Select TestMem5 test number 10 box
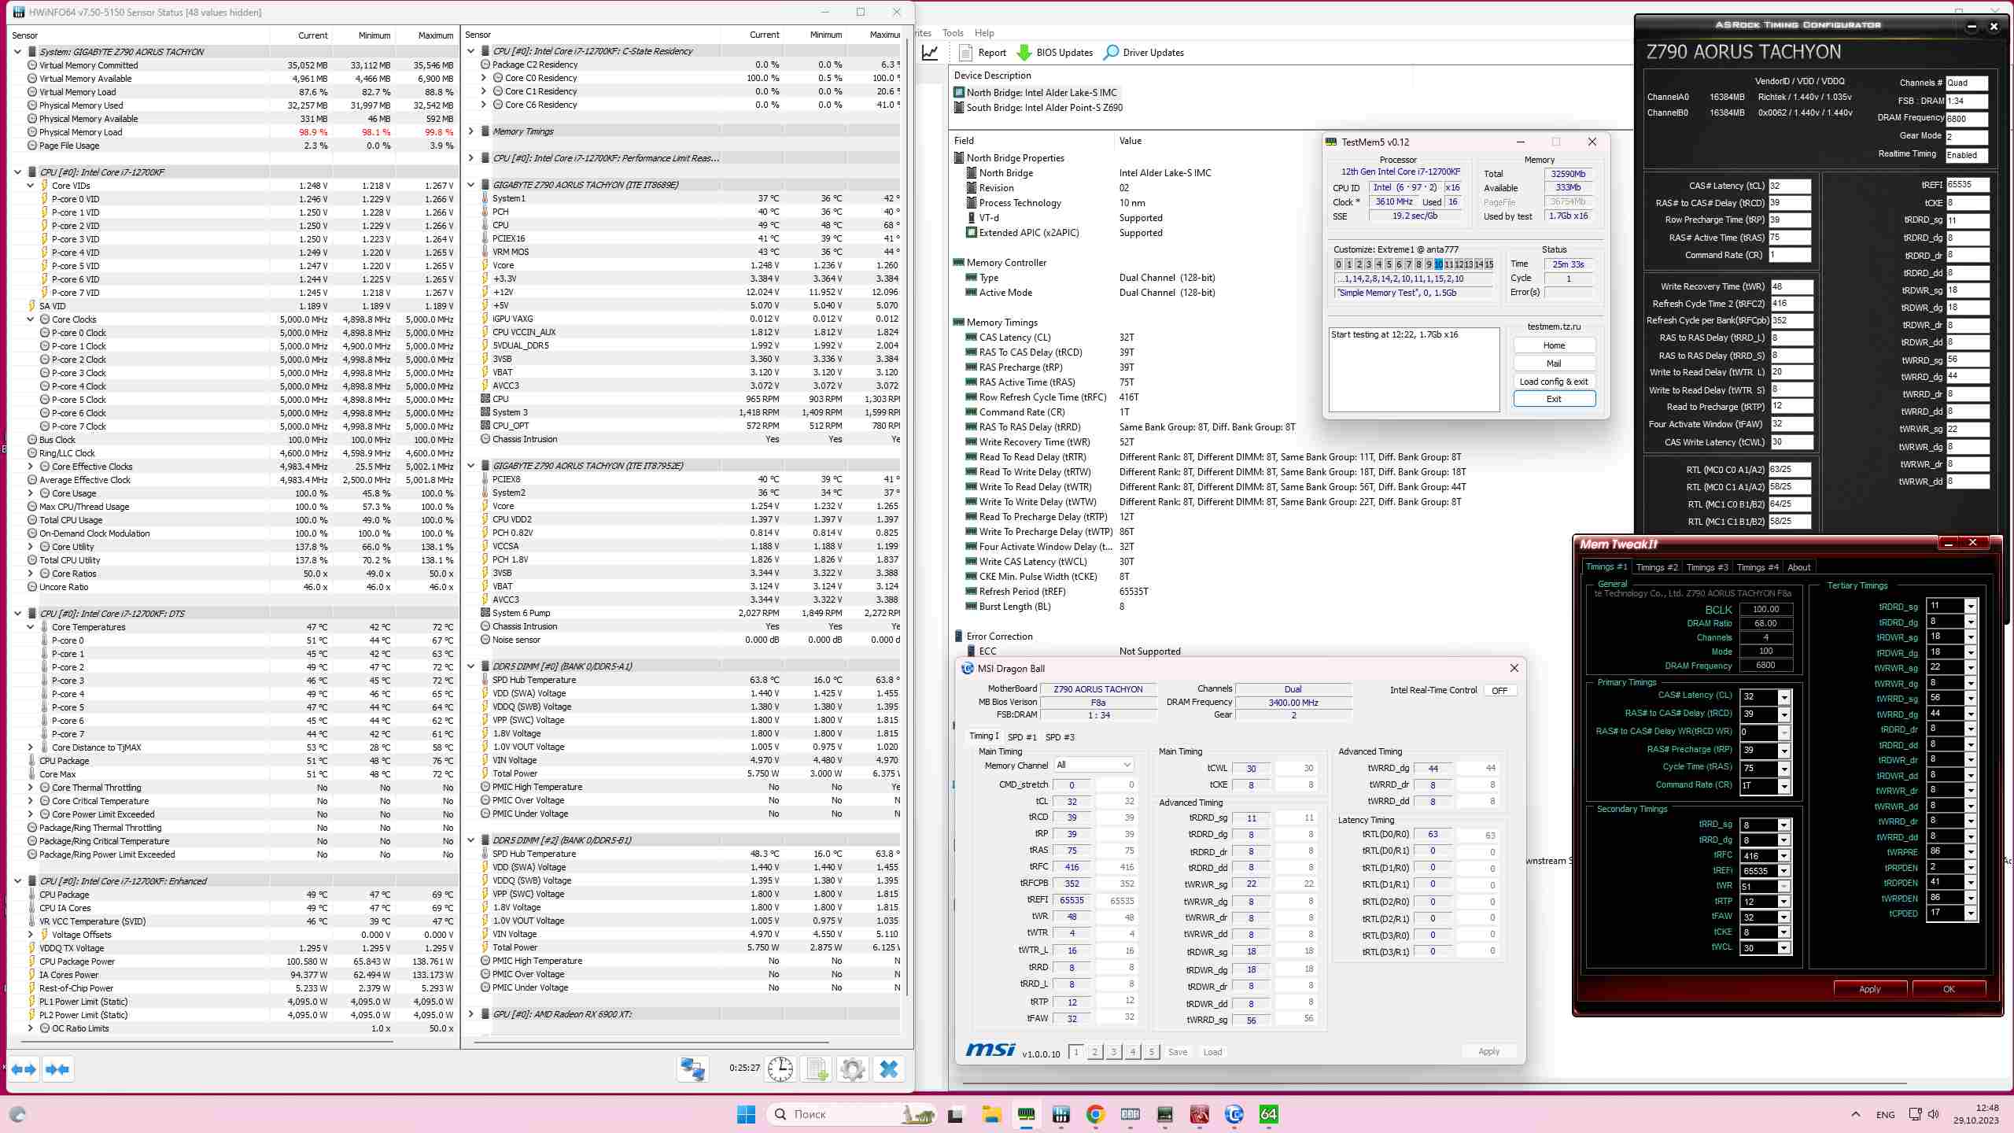 tap(1438, 264)
